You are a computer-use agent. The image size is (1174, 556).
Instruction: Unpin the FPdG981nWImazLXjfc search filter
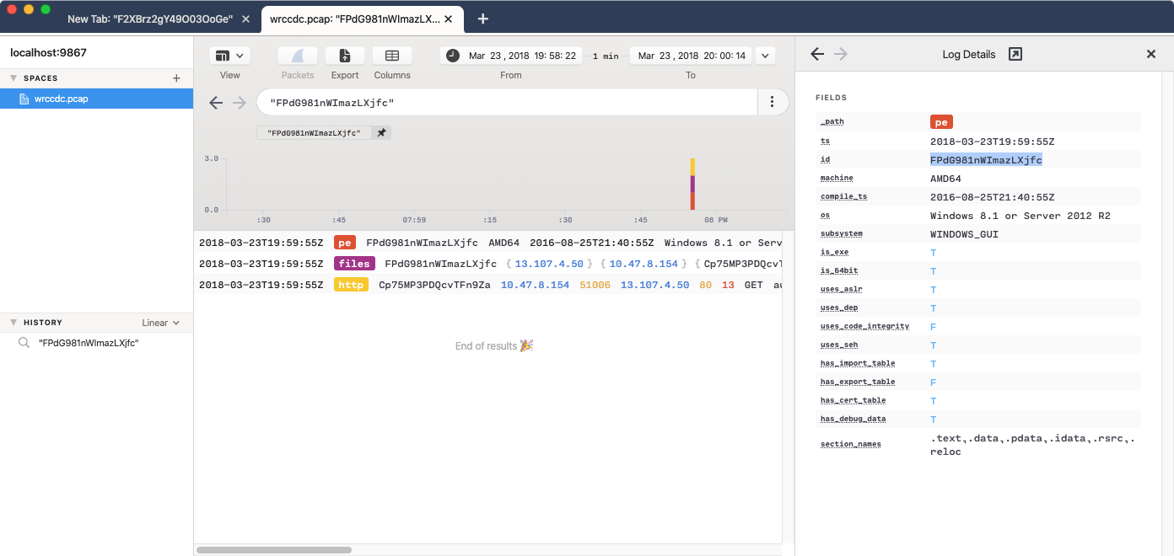(380, 132)
